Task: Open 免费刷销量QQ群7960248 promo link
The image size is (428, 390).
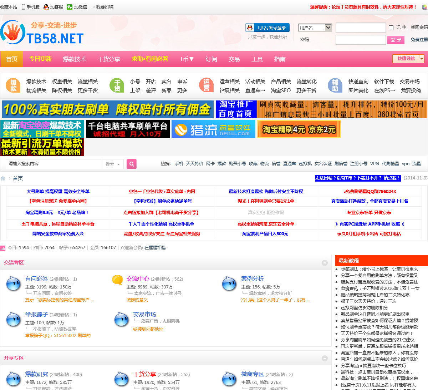Action: coord(370,192)
